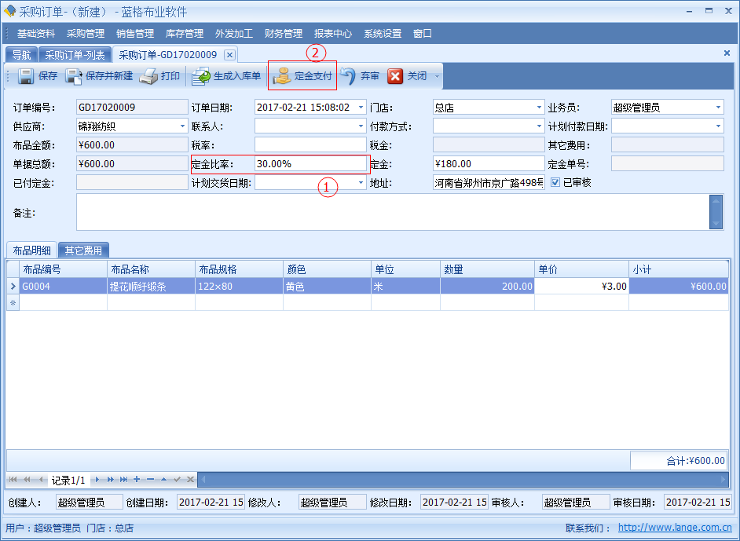
Task: Open the 订单日期 date dropdown
Action: [x=361, y=107]
